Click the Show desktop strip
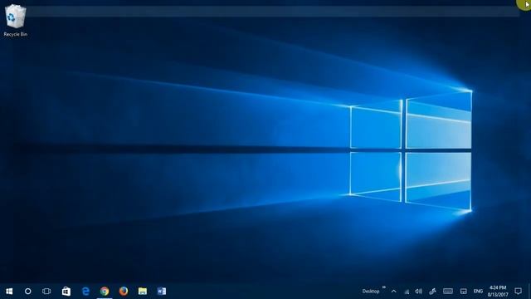This screenshot has width=531, height=299. click(x=529, y=292)
